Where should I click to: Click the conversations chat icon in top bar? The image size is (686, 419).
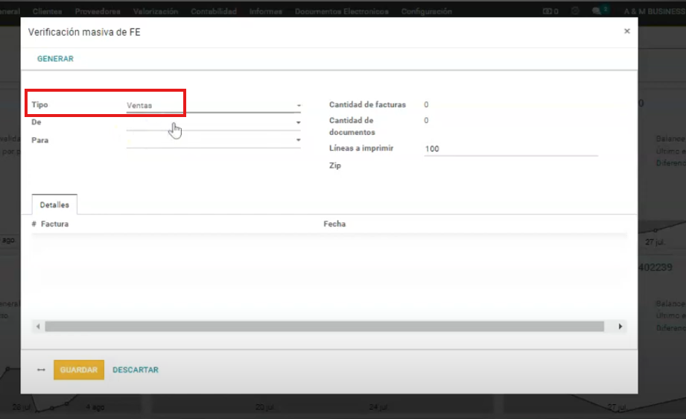coord(597,12)
